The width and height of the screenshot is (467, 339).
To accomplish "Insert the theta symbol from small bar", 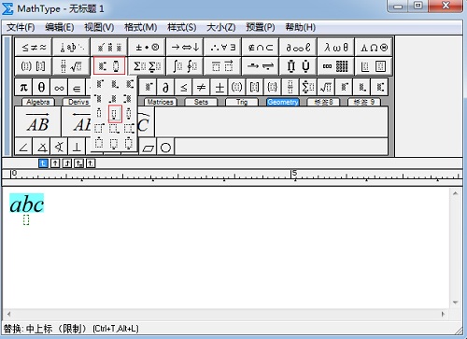I will 41,88.
